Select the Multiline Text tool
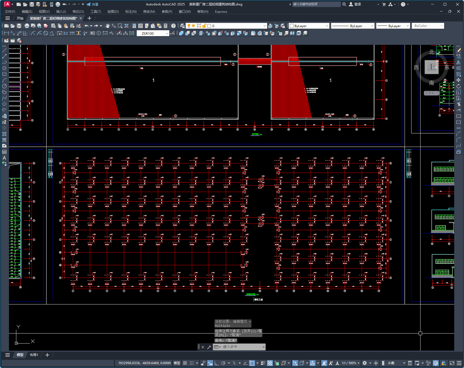This screenshot has width=464, height=368. 4,158
